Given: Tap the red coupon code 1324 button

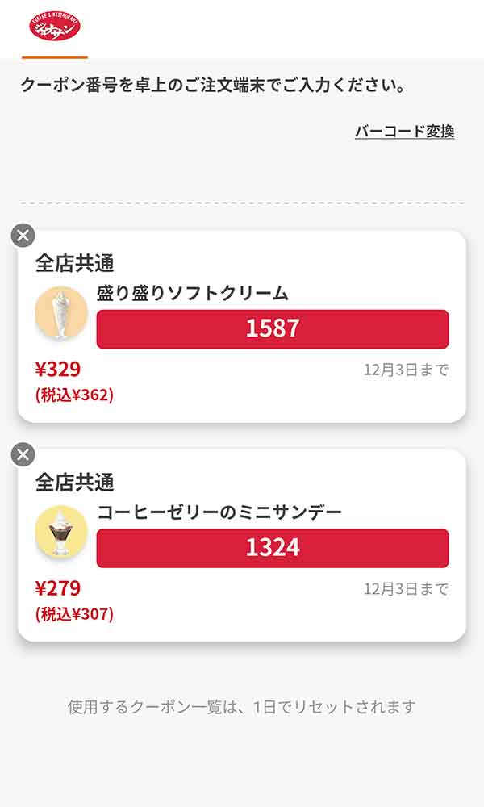Looking at the screenshot, I should click(x=275, y=546).
